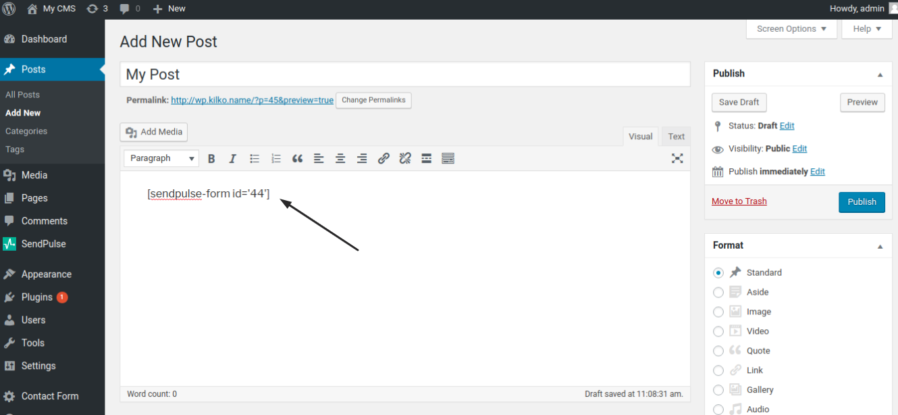
Task: Open comments bubble in admin bar
Action: [130, 9]
